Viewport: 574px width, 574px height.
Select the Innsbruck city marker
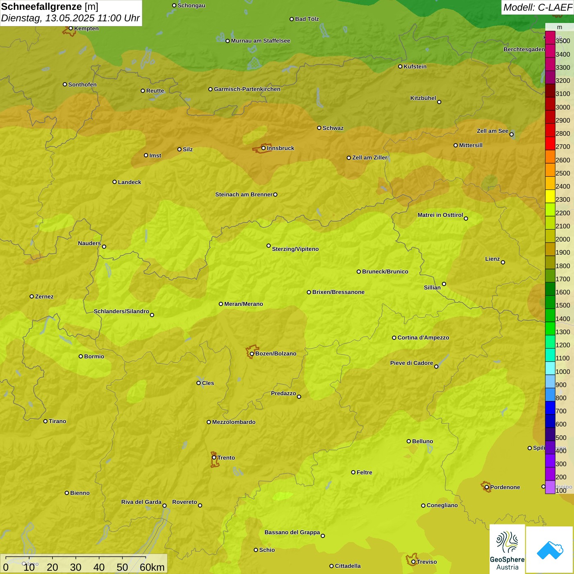click(x=264, y=148)
